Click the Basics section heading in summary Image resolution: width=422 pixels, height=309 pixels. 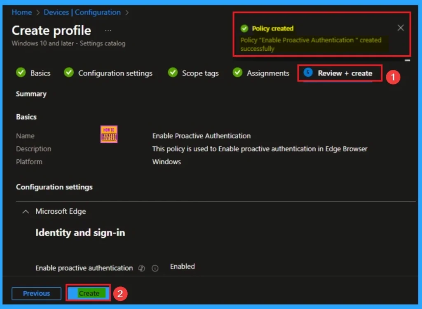[x=26, y=117]
